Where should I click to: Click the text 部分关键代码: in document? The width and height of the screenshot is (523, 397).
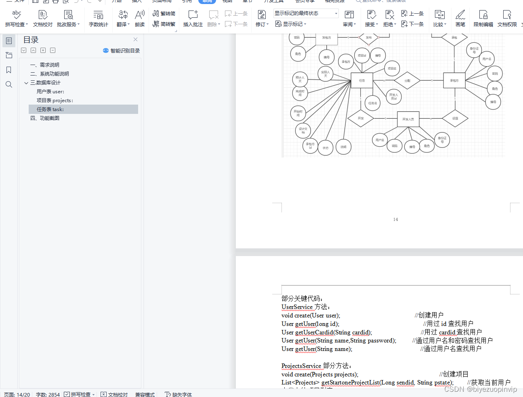(x=302, y=298)
